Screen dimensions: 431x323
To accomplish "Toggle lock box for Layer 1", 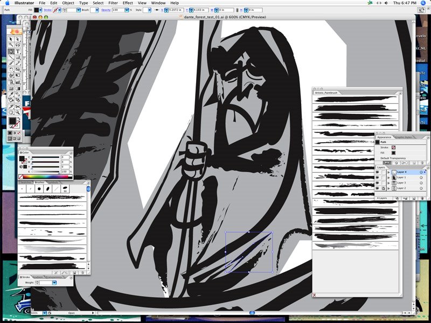I will [383, 178].
